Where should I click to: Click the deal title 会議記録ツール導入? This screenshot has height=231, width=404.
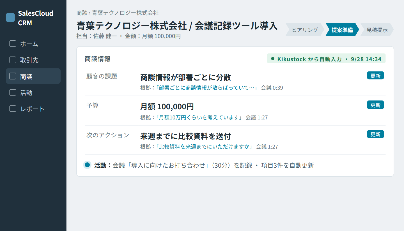(x=236, y=26)
